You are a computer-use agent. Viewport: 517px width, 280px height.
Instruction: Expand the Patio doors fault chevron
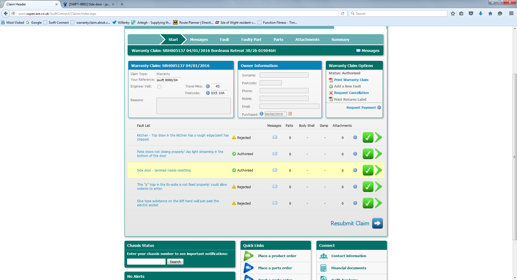379,154
